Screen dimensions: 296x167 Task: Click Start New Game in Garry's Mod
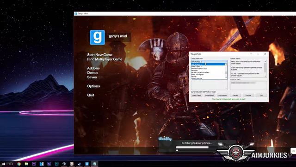click(x=100, y=55)
